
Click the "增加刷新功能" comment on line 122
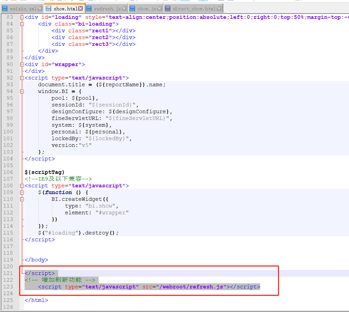pos(62,280)
